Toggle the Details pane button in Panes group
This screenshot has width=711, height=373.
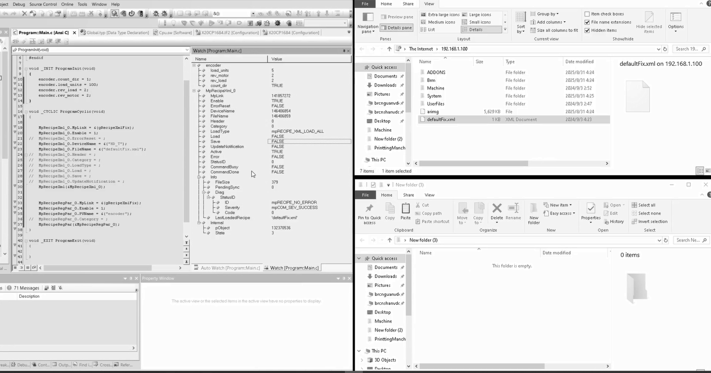click(397, 28)
